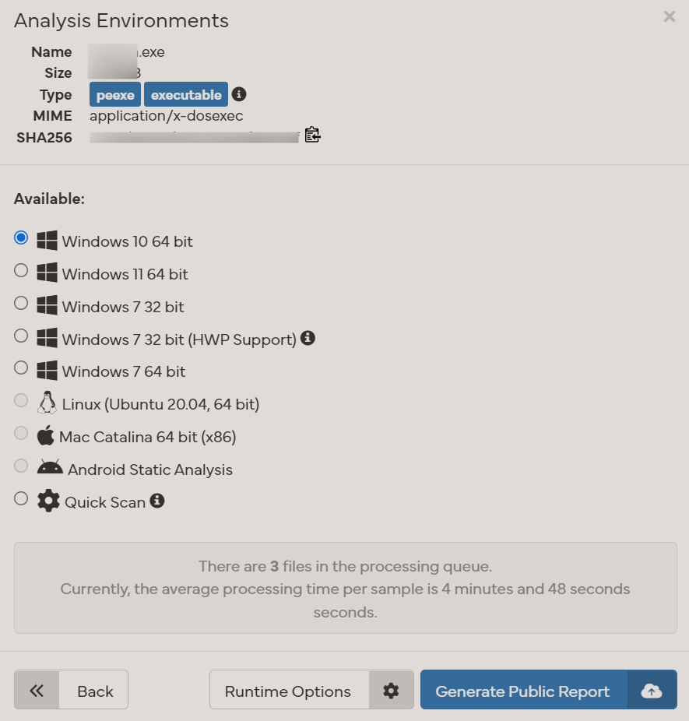Click info icon beside HWP Support
The width and height of the screenshot is (689, 721).
308,338
